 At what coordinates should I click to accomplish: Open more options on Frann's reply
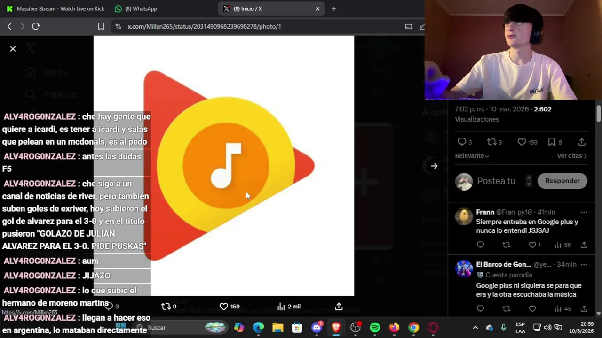(584, 212)
